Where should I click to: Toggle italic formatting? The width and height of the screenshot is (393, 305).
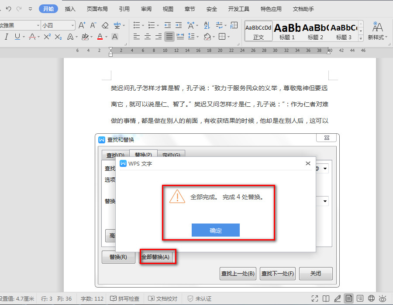(7, 37)
